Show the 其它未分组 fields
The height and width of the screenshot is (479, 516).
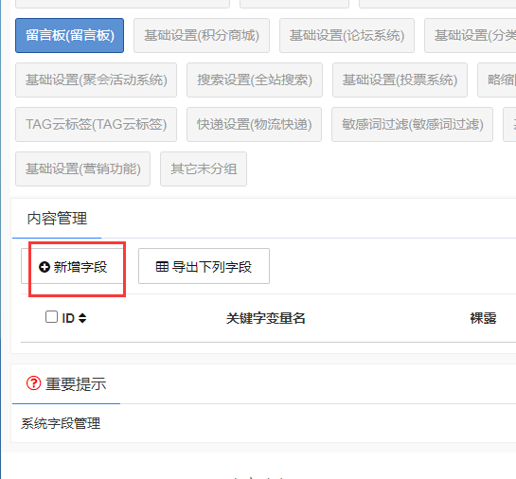(x=204, y=169)
